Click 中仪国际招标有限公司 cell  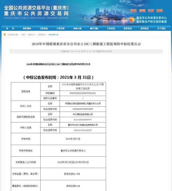[x=83, y=114]
